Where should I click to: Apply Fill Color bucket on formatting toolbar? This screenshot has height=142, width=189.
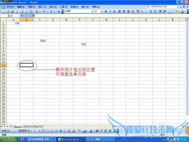(176, 11)
